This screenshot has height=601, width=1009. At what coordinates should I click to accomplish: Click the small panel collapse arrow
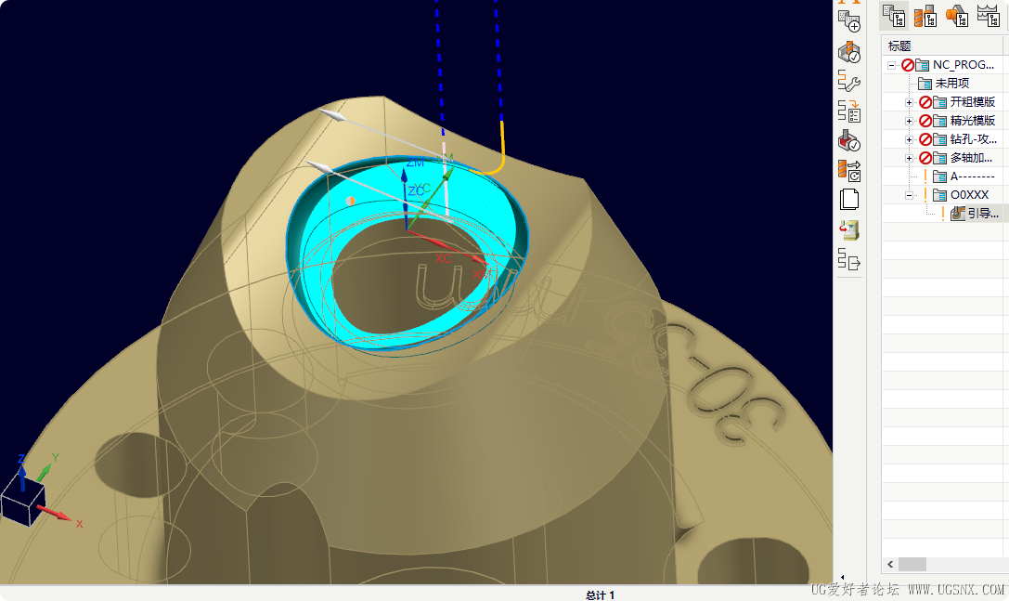pos(842,577)
